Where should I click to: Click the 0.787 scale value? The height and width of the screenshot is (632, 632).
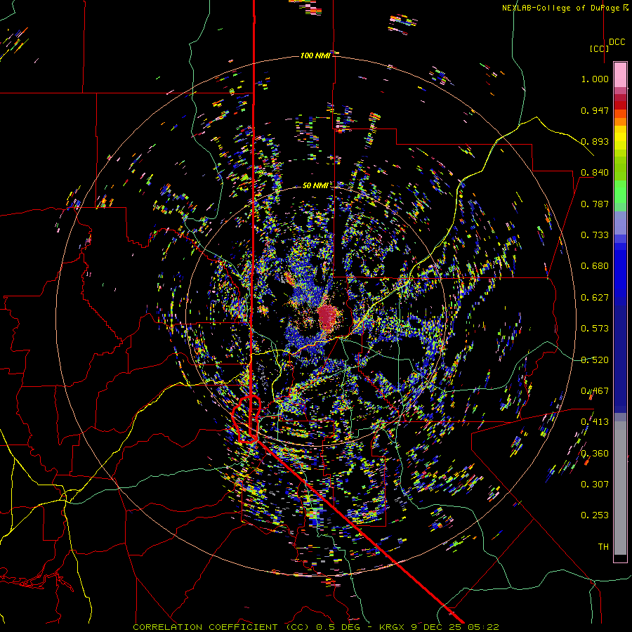point(595,204)
